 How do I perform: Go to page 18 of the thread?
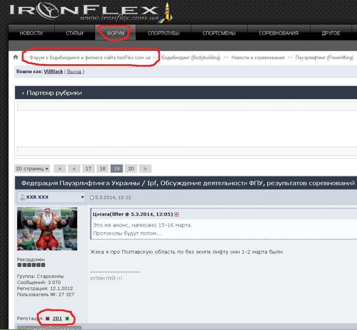[102, 169]
